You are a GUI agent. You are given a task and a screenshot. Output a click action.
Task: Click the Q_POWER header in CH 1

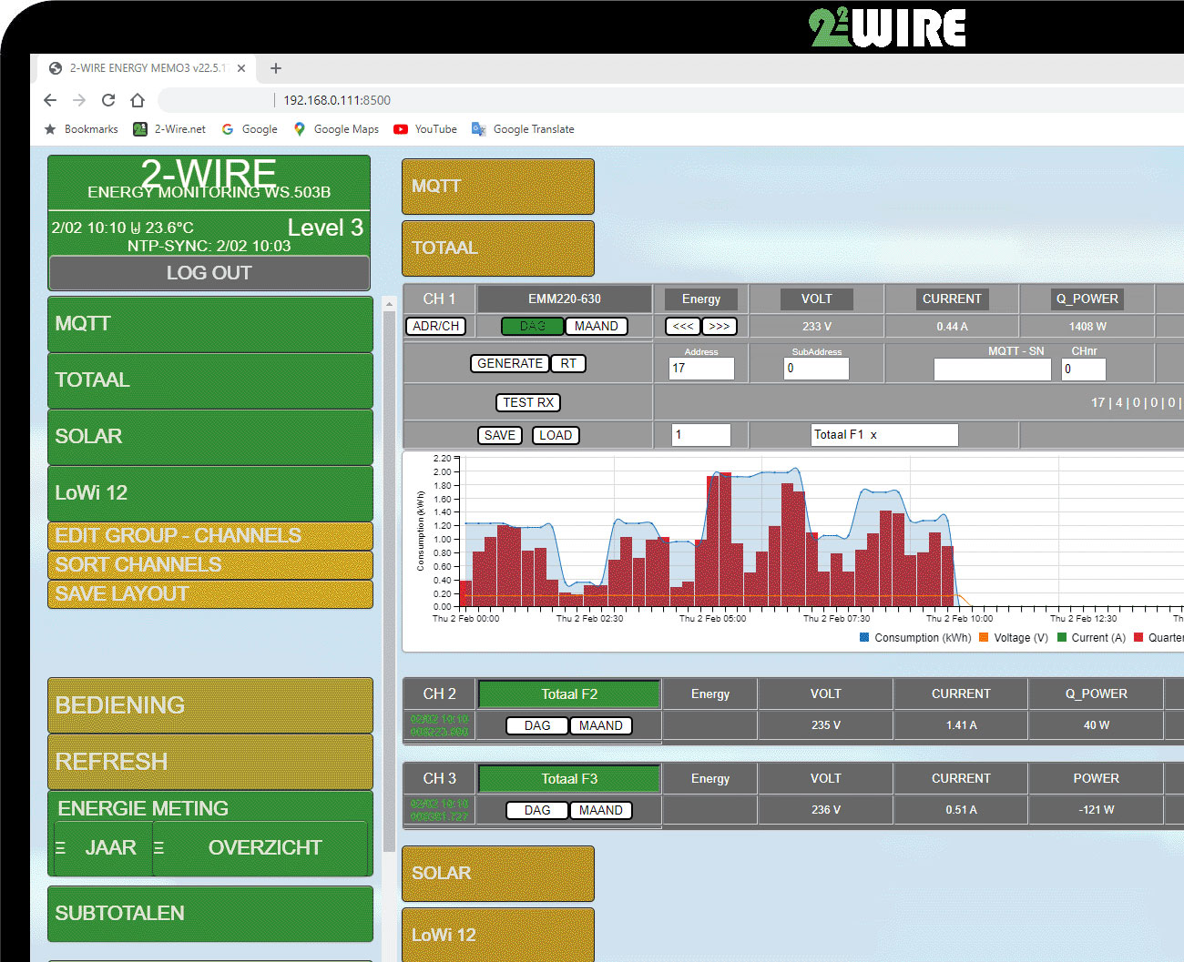coord(1087,299)
